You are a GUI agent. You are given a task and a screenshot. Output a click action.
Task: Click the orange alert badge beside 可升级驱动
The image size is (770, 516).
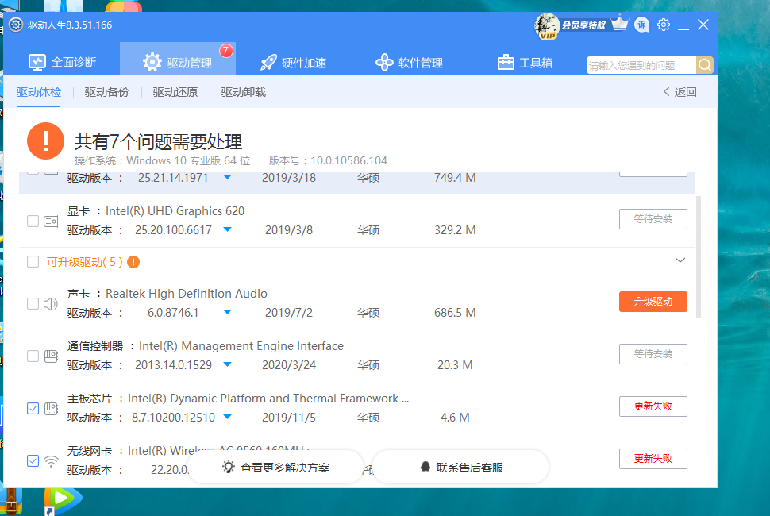[x=133, y=262]
